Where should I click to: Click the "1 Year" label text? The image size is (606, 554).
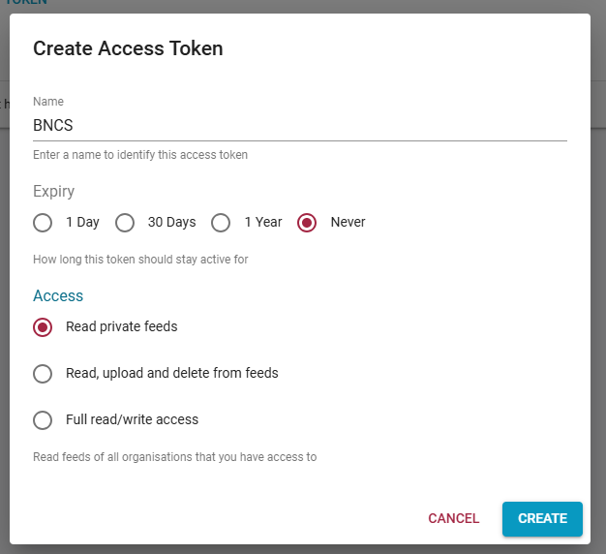(x=262, y=223)
